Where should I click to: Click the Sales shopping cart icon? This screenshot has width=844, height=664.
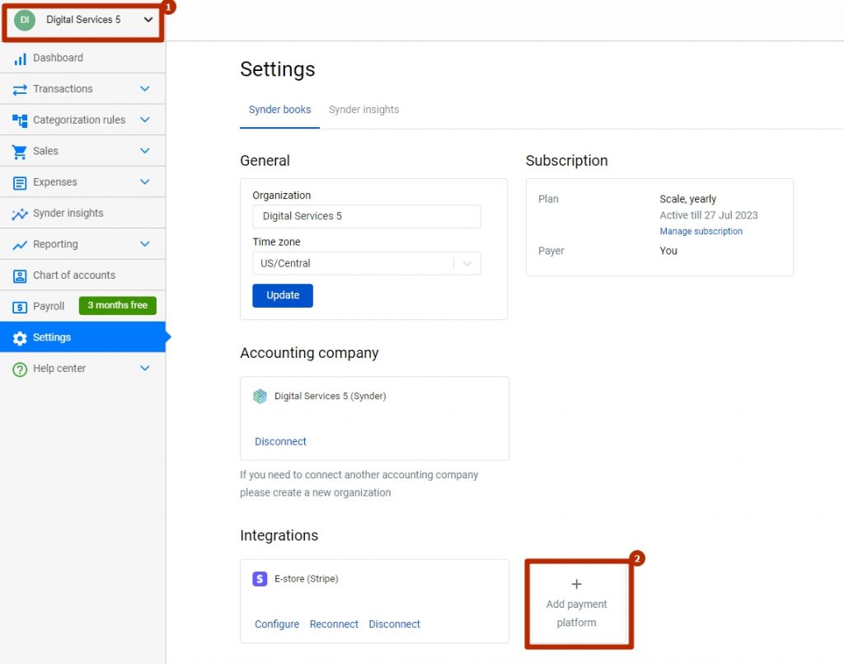pos(20,152)
